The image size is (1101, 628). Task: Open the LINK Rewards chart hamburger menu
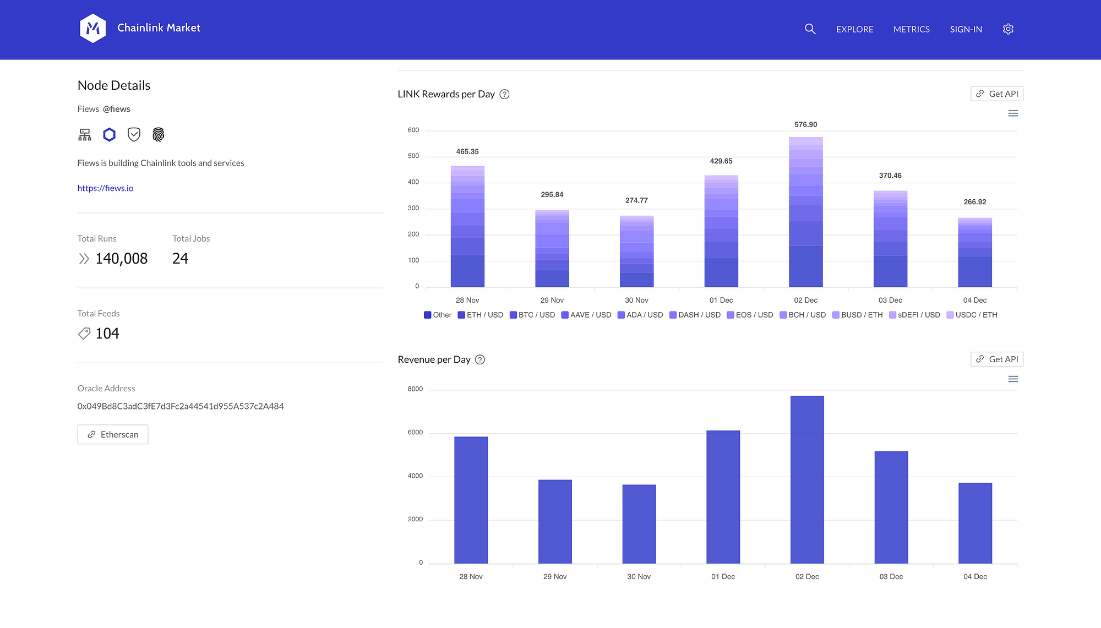click(x=1013, y=113)
